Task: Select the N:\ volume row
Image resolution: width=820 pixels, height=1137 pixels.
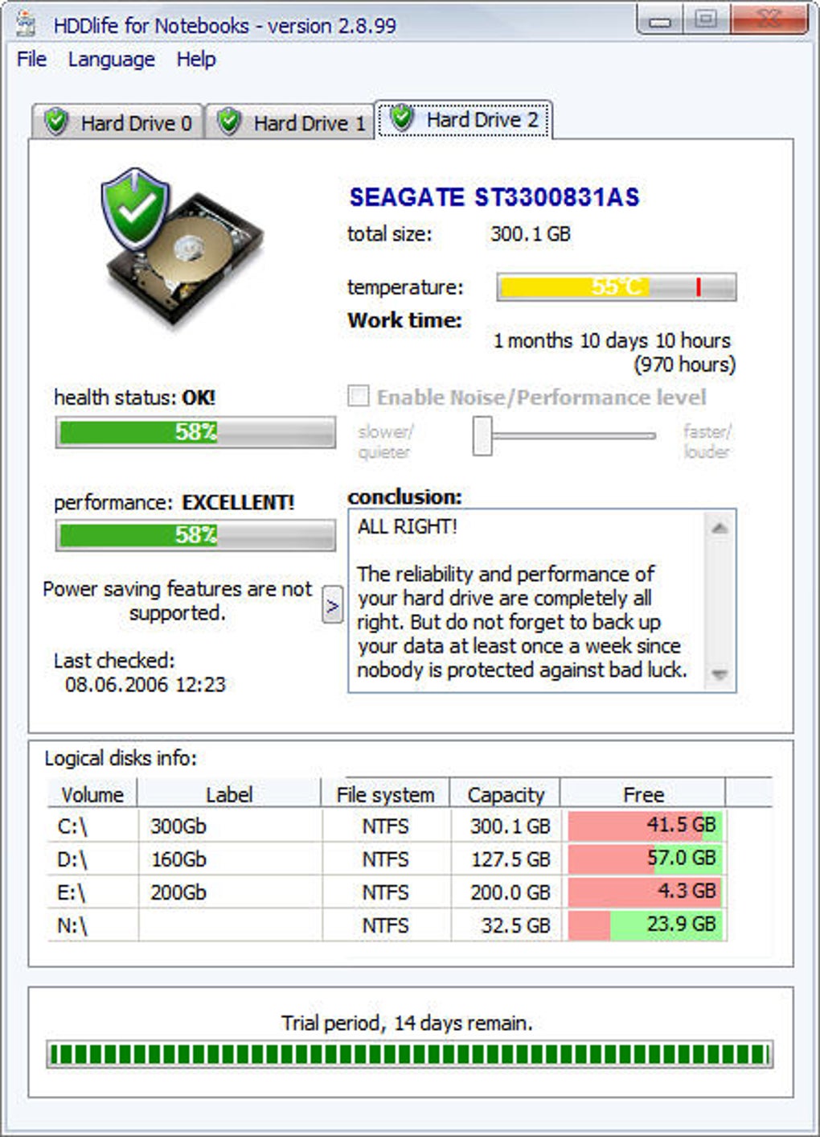Action: (x=387, y=925)
